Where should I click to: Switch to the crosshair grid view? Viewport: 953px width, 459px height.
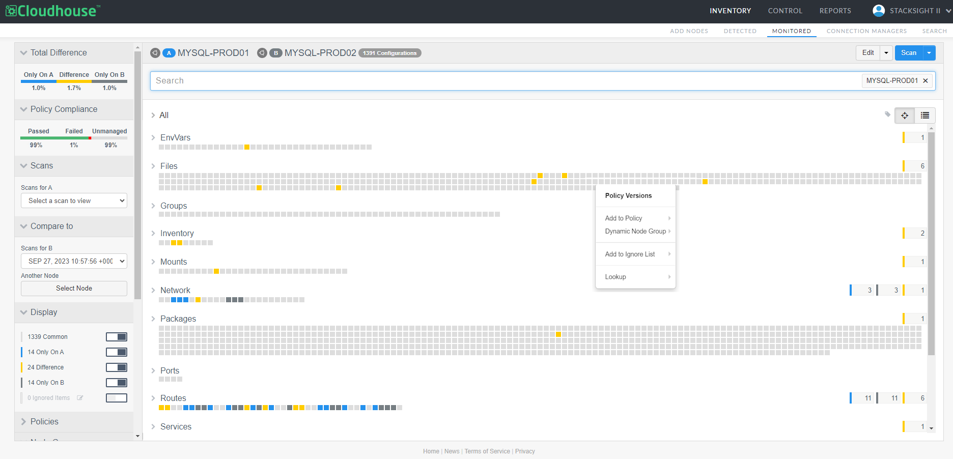click(x=905, y=116)
